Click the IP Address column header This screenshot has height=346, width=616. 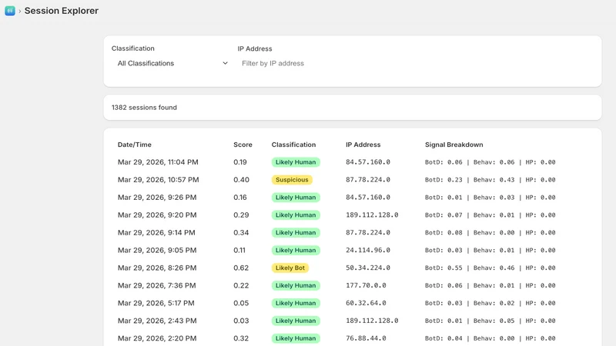pyautogui.click(x=363, y=145)
